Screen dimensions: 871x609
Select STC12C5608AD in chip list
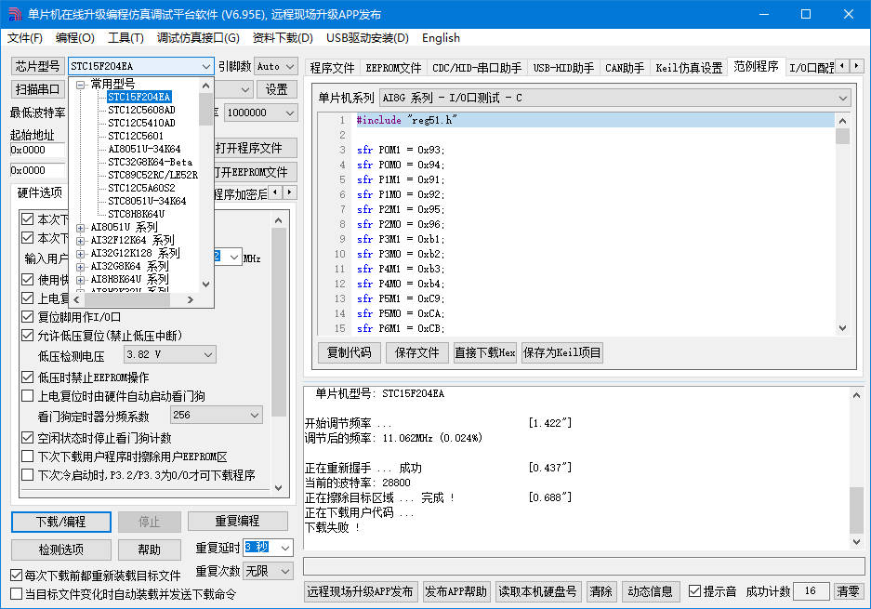[x=141, y=110]
